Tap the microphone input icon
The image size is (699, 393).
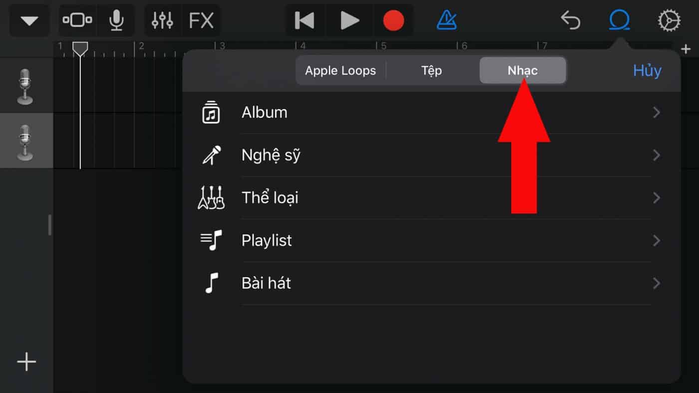click(x=116, y=20)
